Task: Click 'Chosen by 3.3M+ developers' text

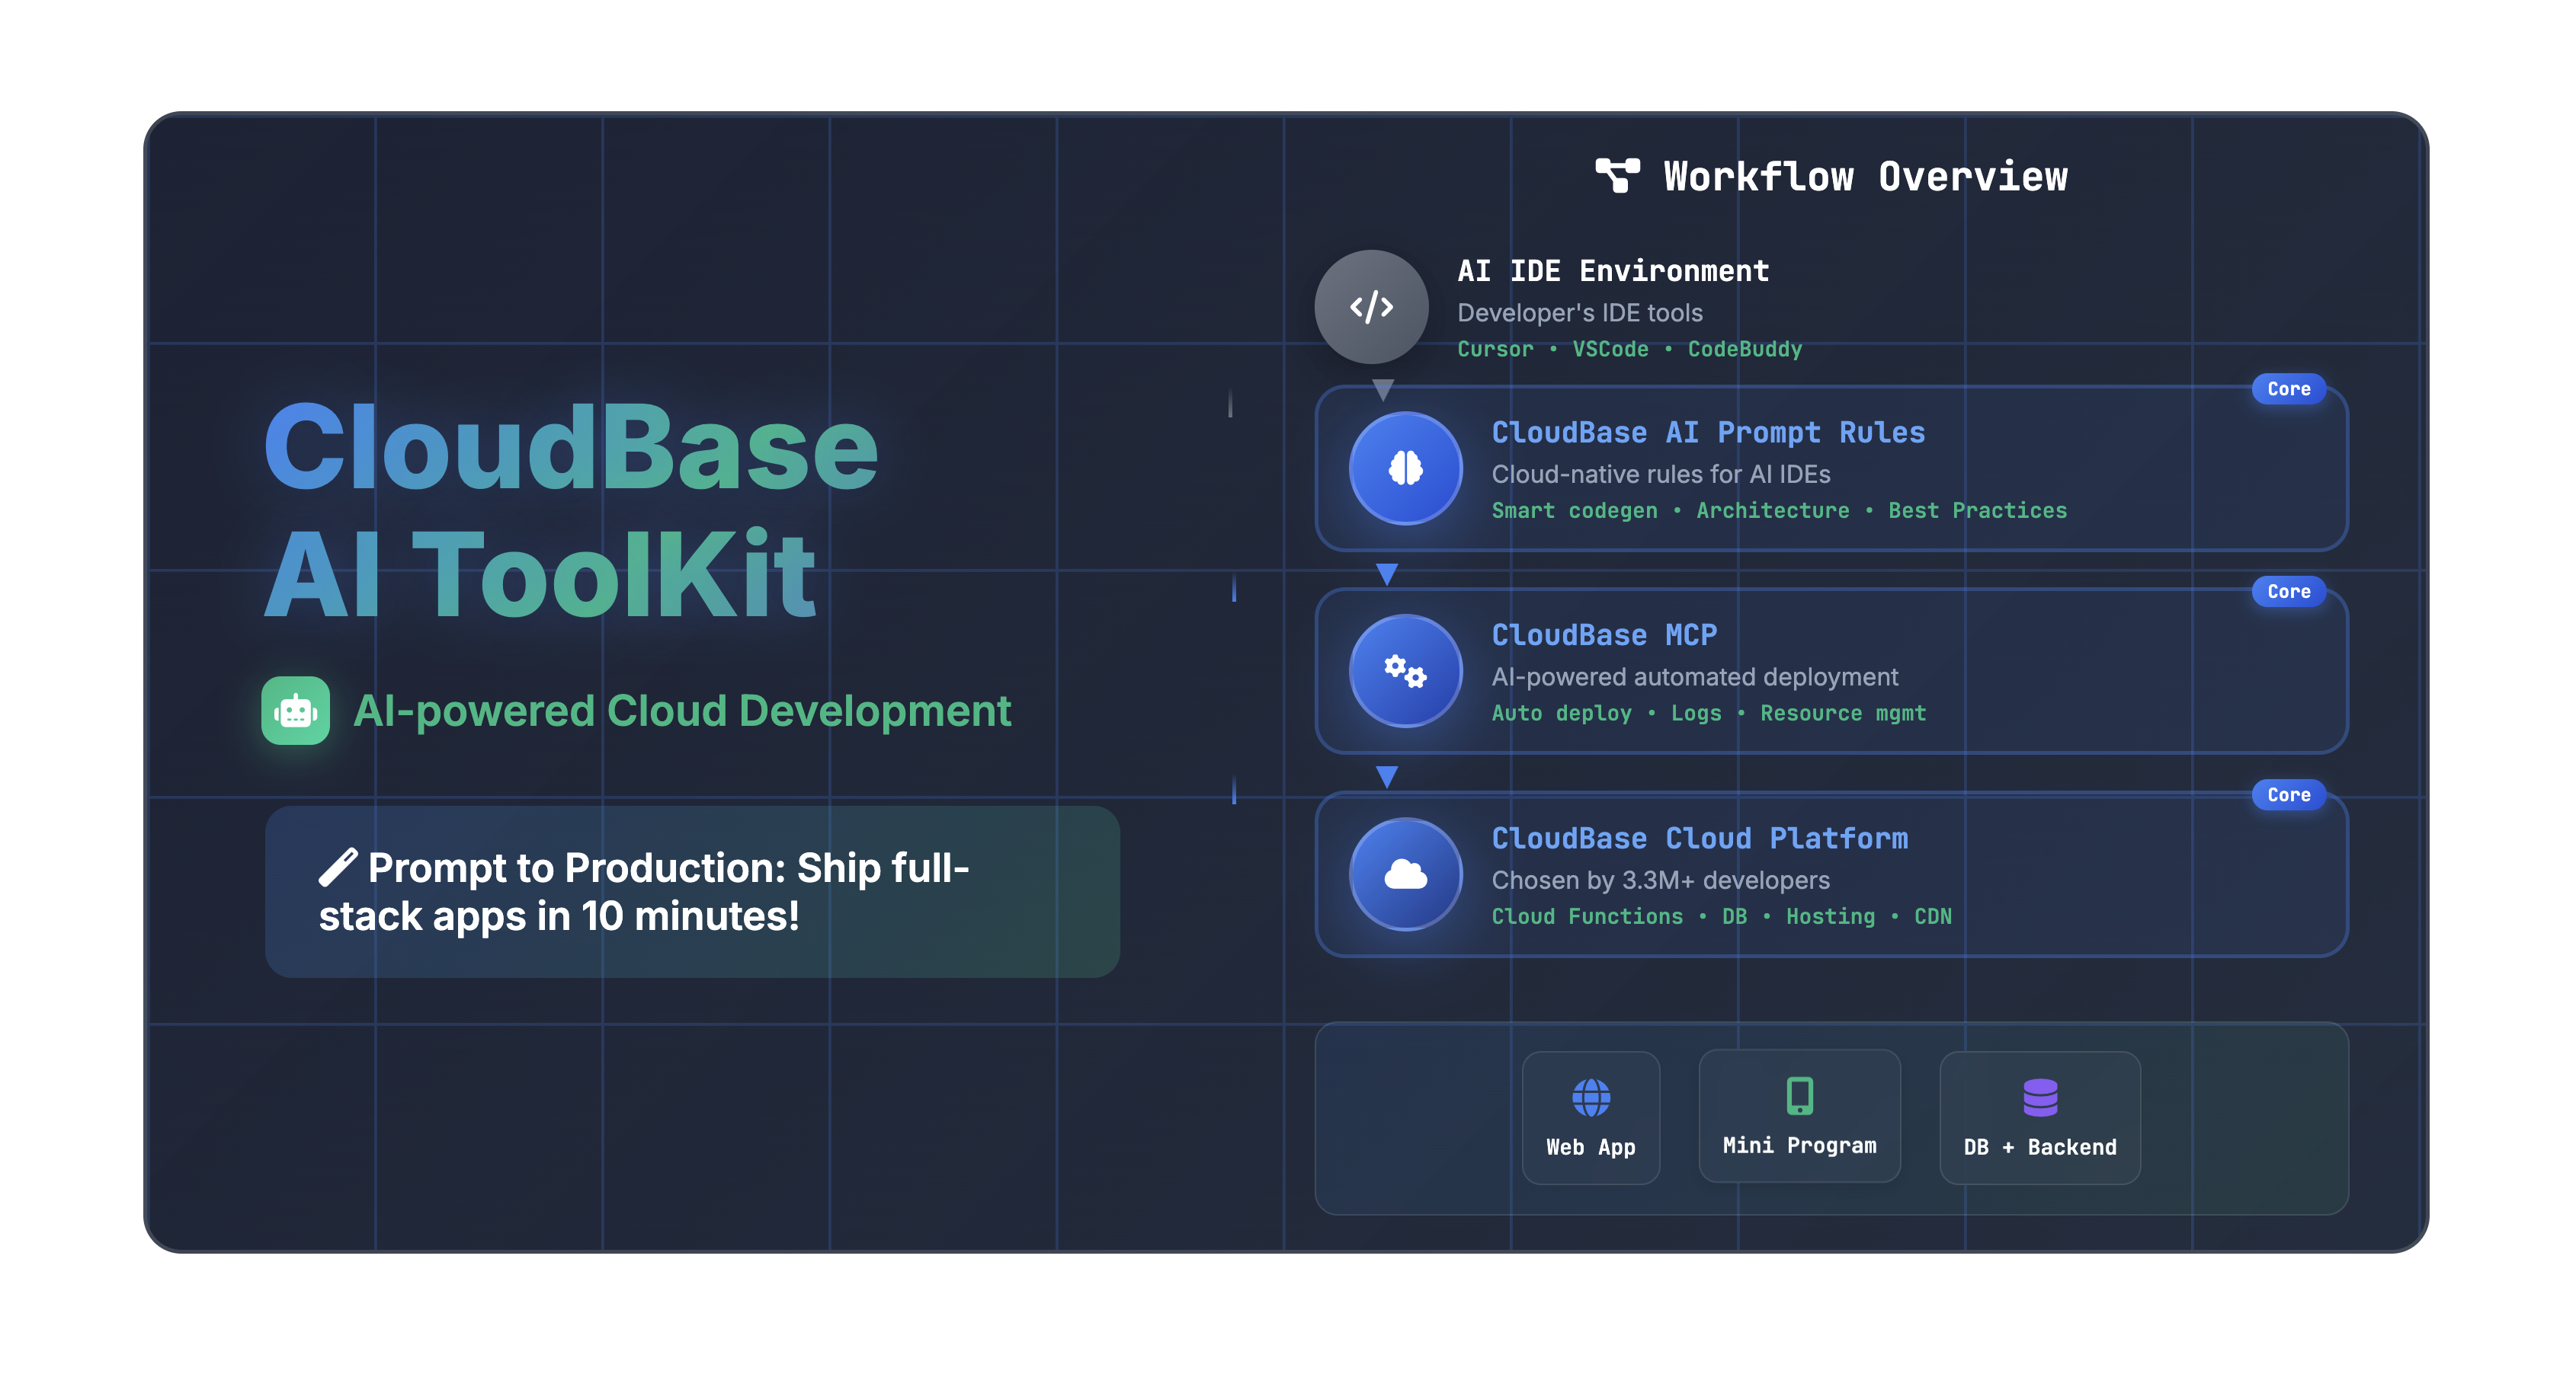Action: (x=1660, y=880)
